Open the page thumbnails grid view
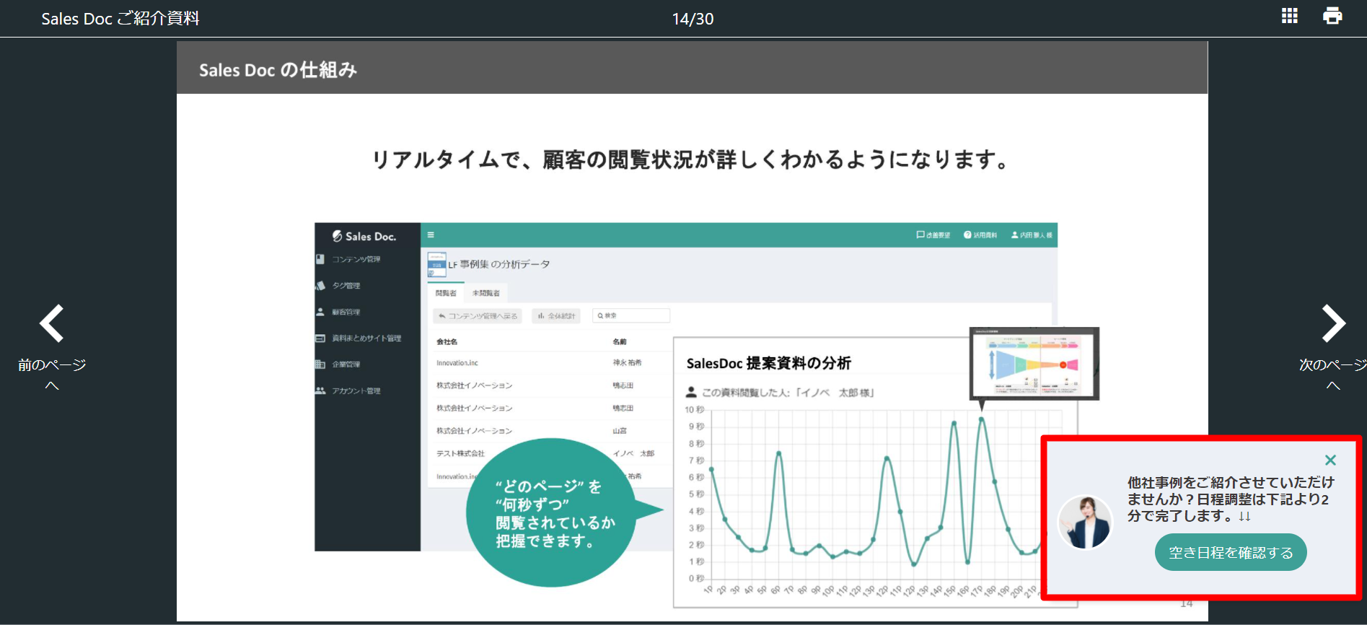Viewport: 1367px width, 625px height. point(1290,16)
